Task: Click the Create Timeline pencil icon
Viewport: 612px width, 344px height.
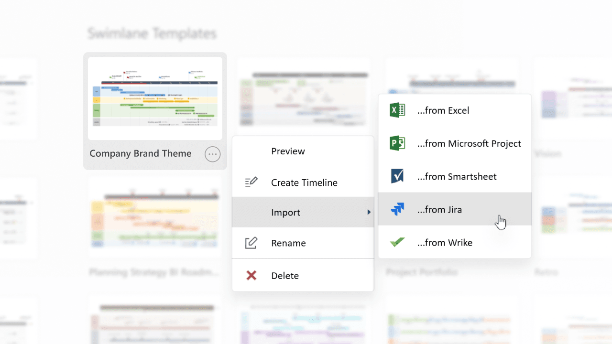Action: pos(251,182)
